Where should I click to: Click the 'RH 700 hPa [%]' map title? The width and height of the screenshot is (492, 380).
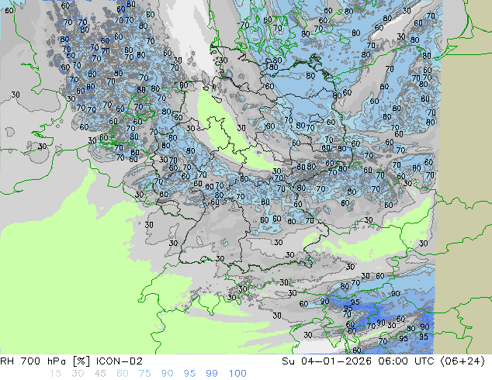click(45, 361)
